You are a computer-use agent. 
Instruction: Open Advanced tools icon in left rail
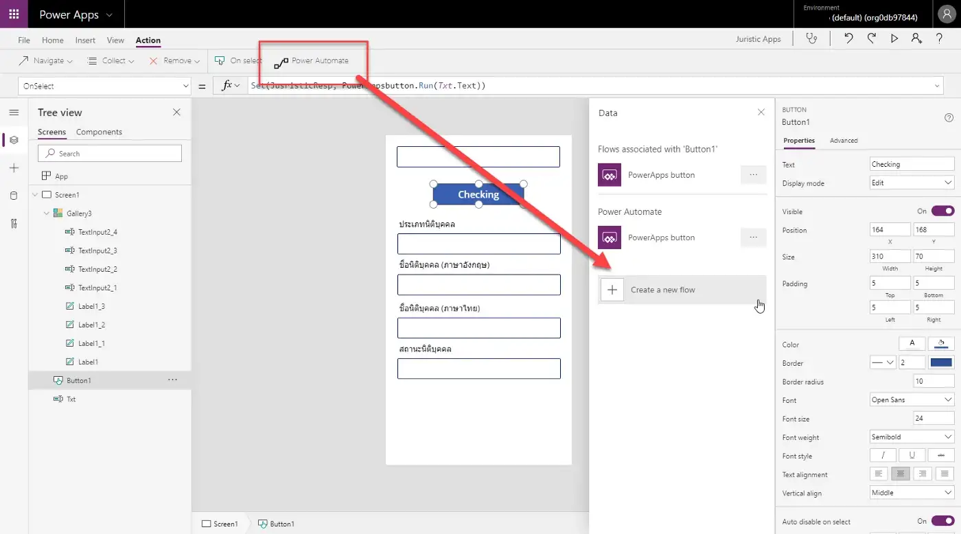(x=14, y=223)
